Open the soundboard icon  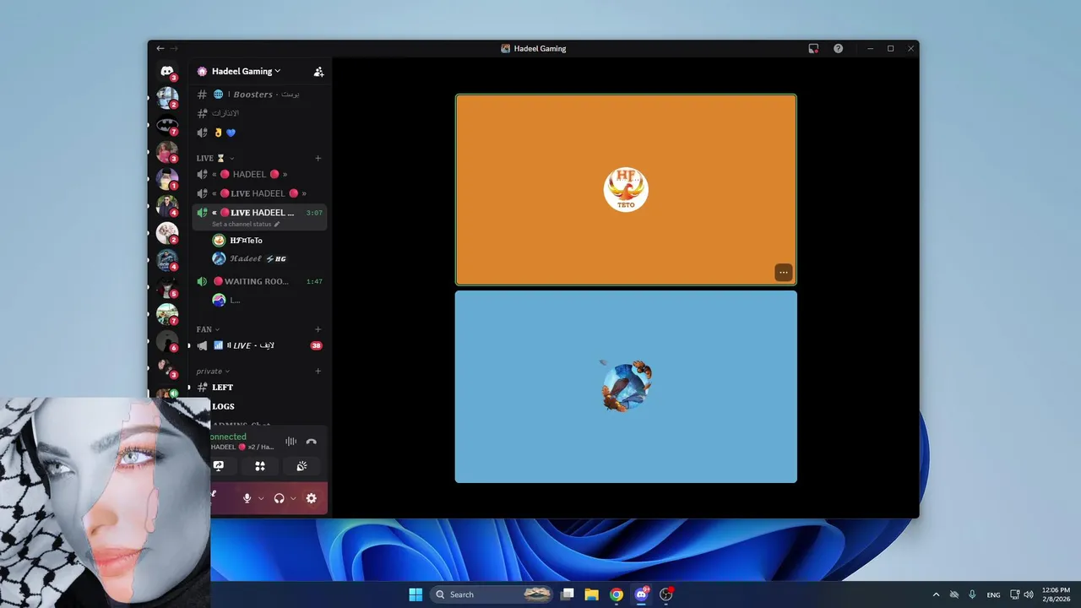coord(301,466)
